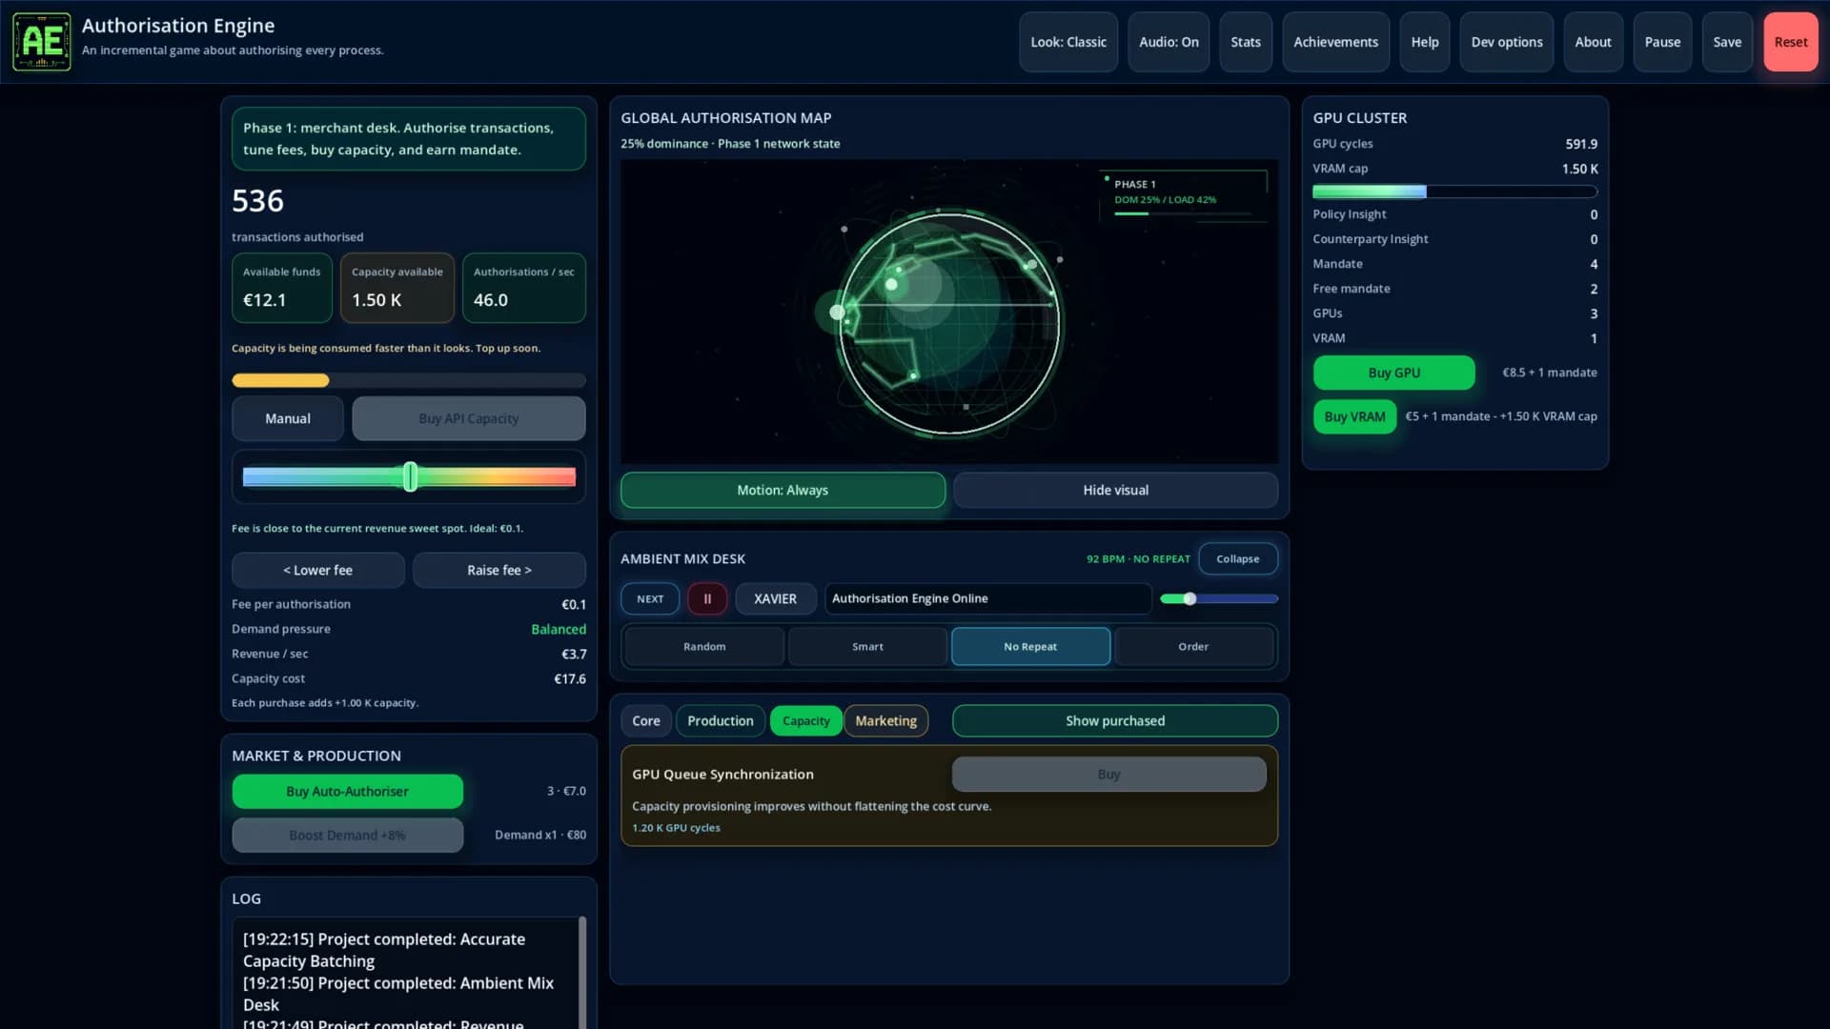Image resolution: width=1830 pixels, height=1029 pixels.
Task: Buy VRAM
Action: (1354, 416)
